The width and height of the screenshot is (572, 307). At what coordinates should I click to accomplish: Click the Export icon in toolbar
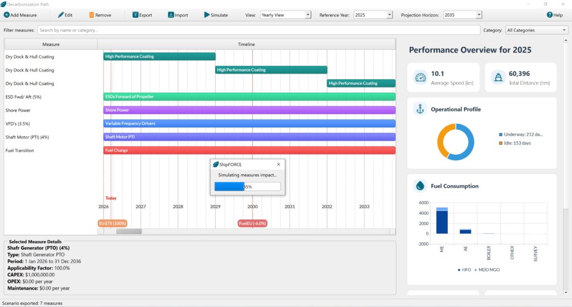tap(136, 15)
